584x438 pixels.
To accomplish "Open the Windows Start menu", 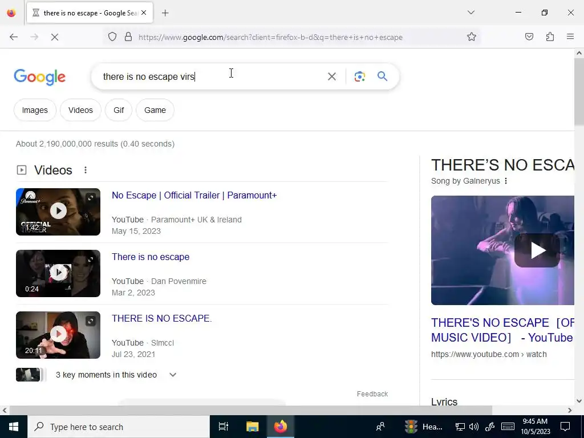I will 14,427.
